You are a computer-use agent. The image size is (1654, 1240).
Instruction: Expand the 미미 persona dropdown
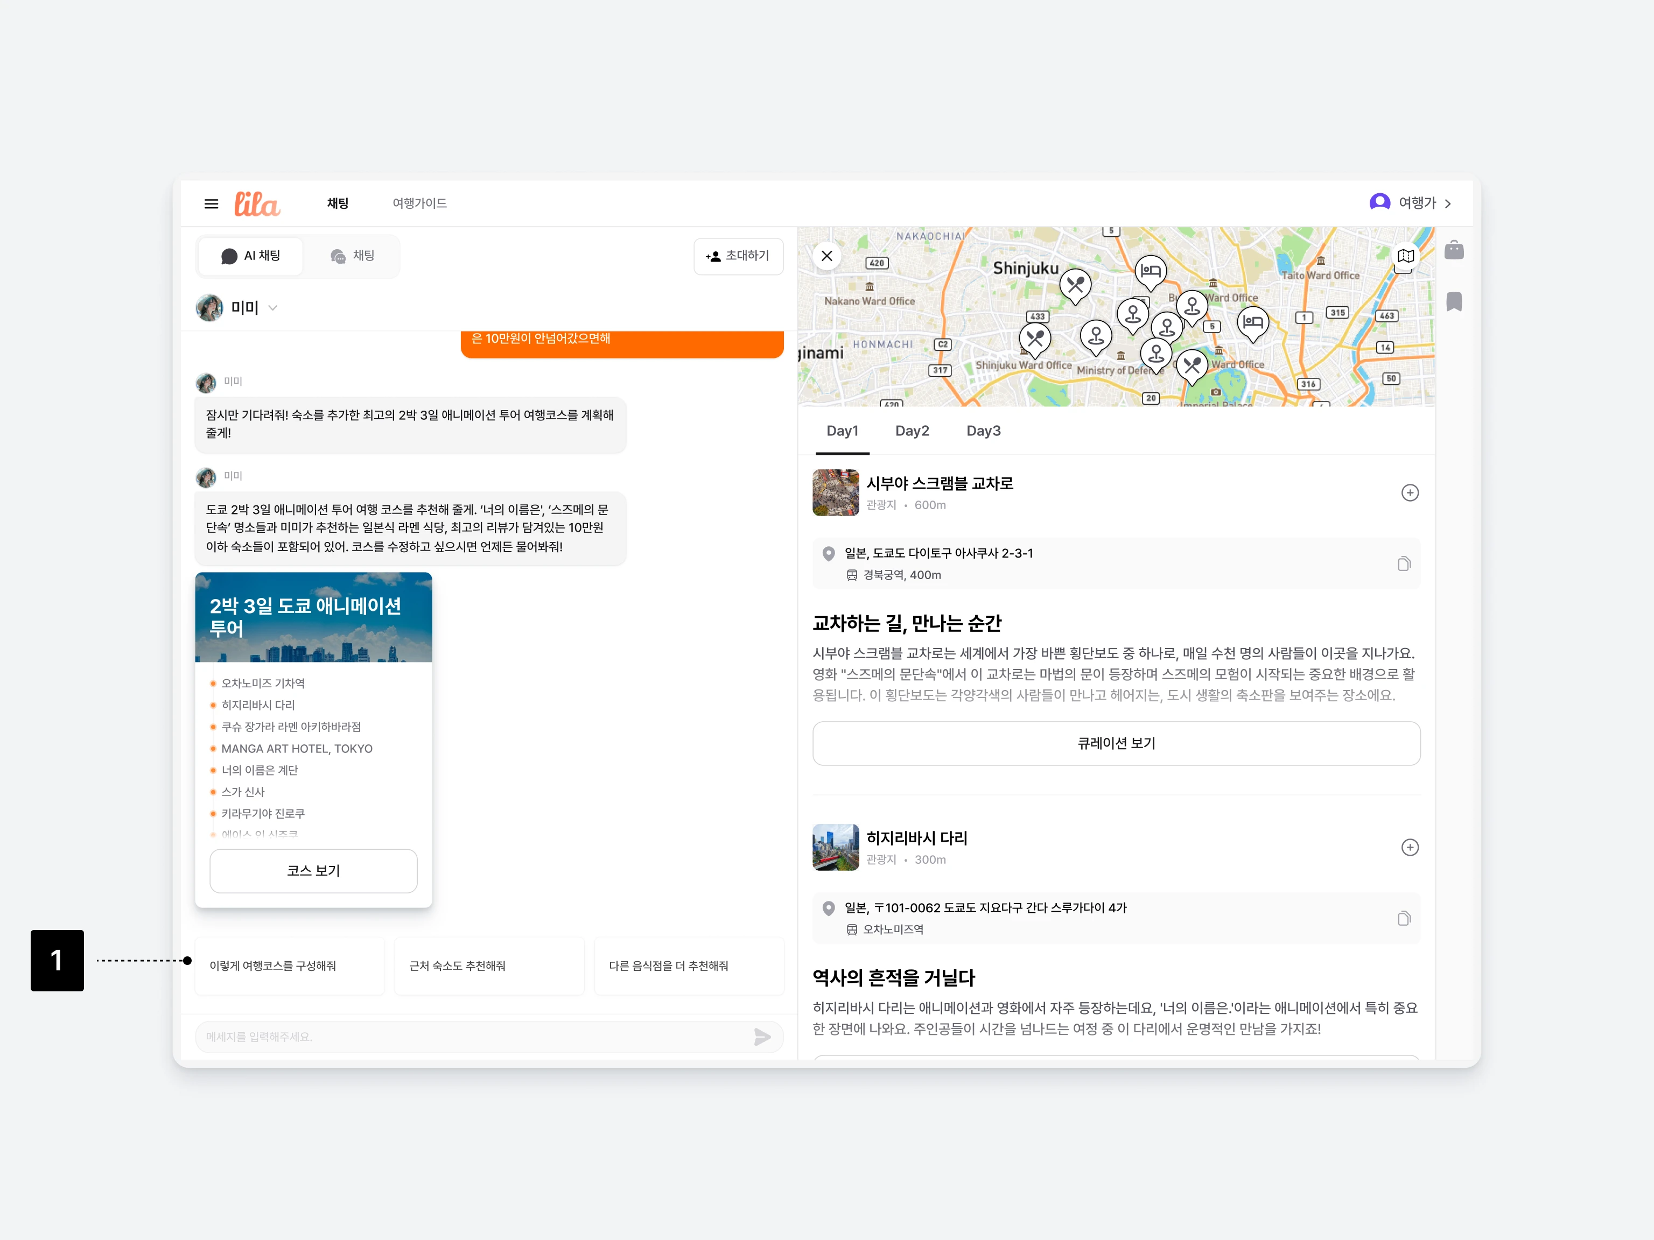pos(273,308)
